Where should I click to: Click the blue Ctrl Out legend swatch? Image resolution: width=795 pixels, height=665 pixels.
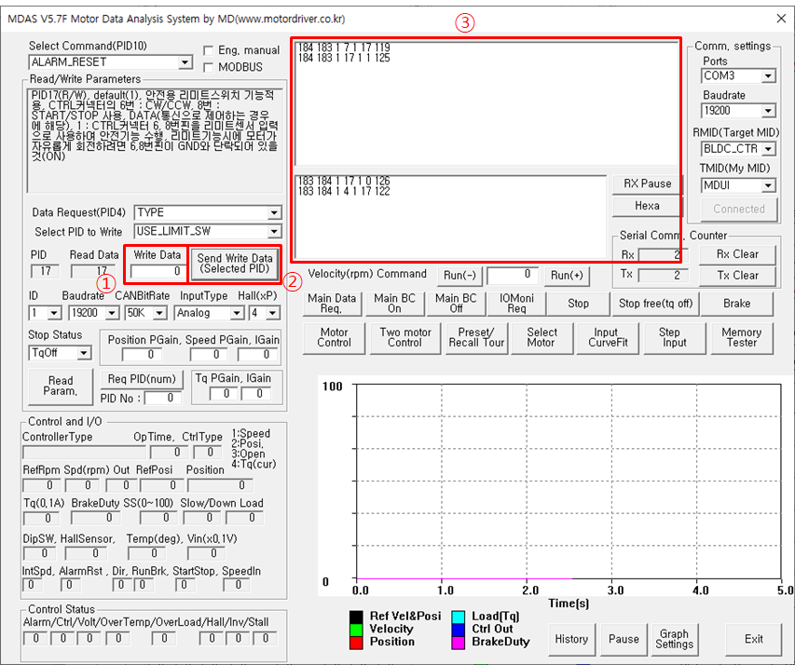[x=458, y=630]
